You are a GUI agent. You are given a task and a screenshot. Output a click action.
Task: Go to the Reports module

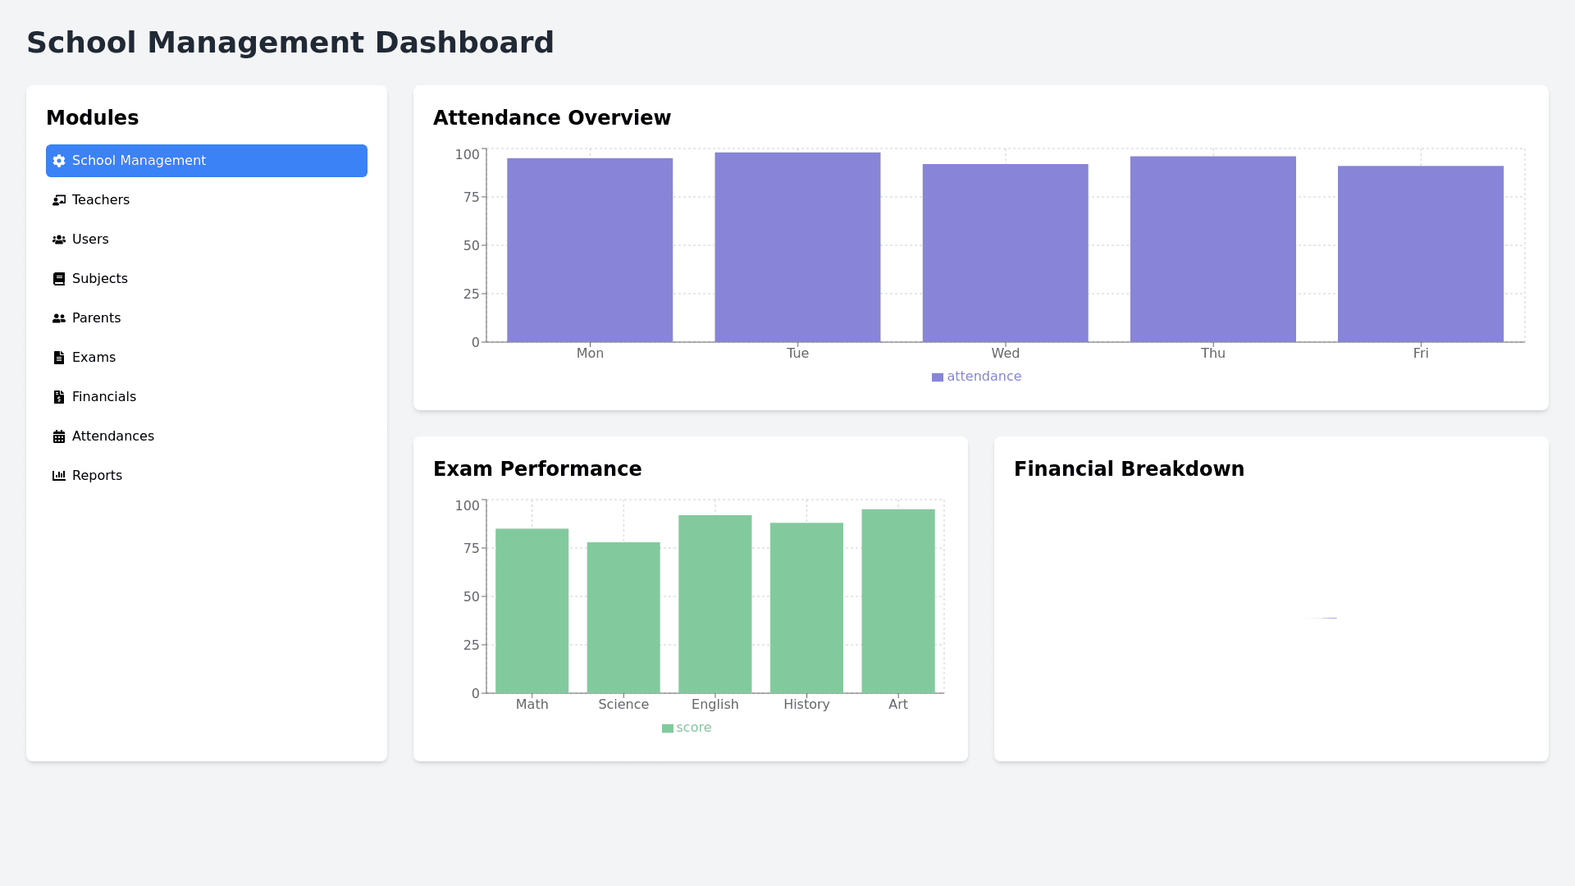(x=97, y=476)
